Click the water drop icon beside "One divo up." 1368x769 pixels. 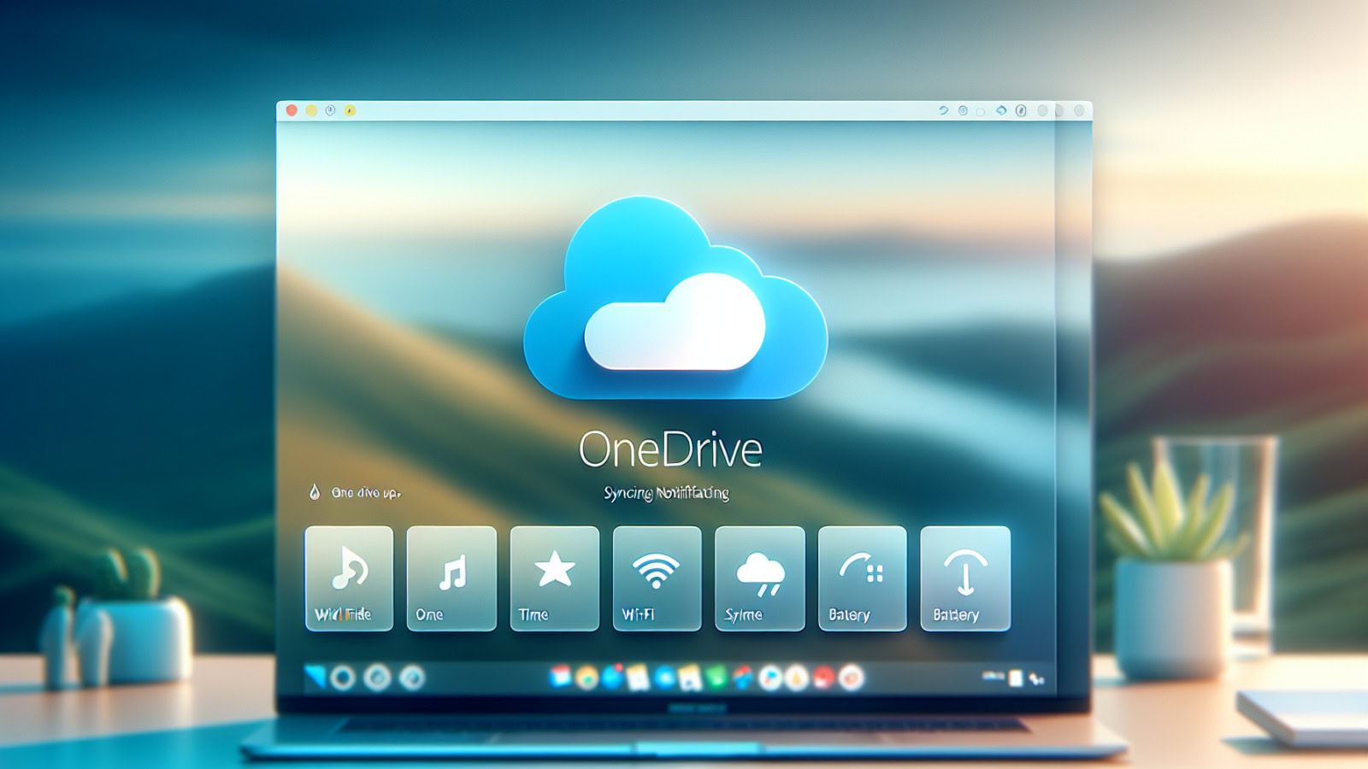(314, 492)
